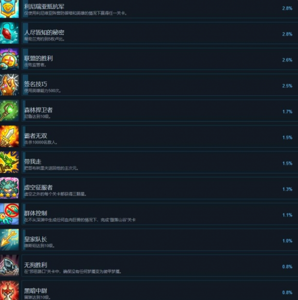The image size is (298, 300).
Task: Select the 联盟的胜利 monster achievement icon
Action: coord(9,59)
